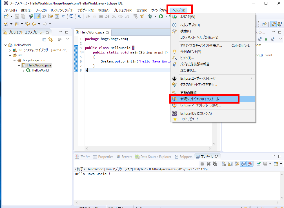Open the Back history dropdown arrow

(x=39, y=24)
